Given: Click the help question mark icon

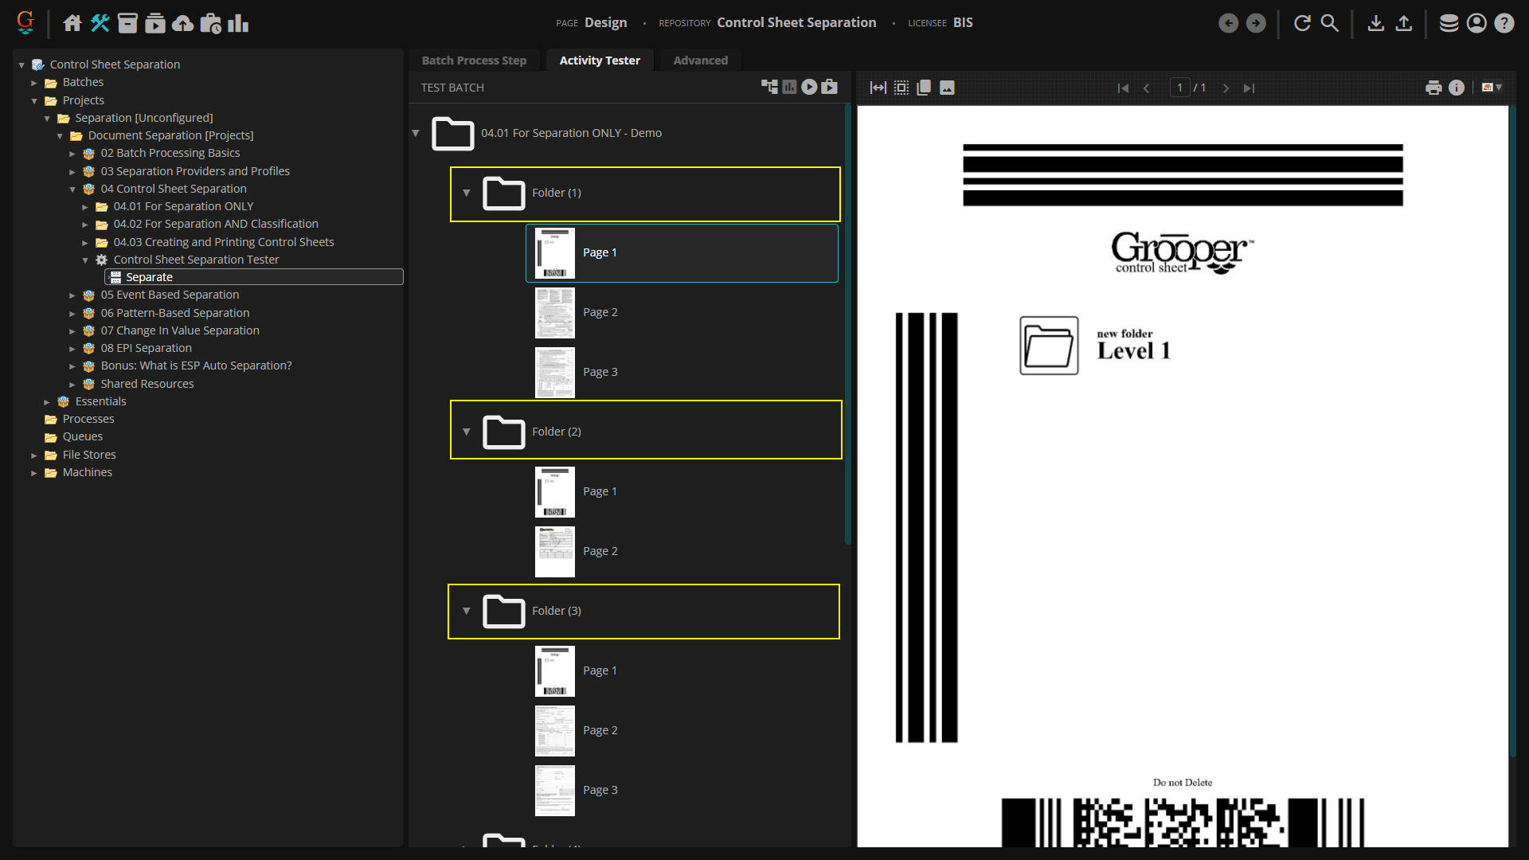Looking at the screenshot, I should coord(1504,23).
